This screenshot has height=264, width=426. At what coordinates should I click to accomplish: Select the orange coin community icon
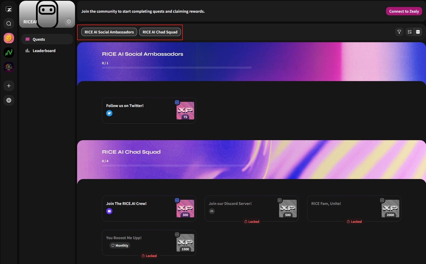[x=9, y=38]
